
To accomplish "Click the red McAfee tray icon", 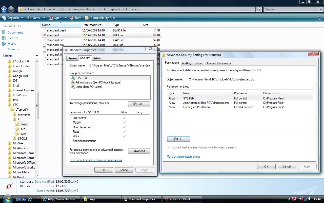I will pos(294,199).
